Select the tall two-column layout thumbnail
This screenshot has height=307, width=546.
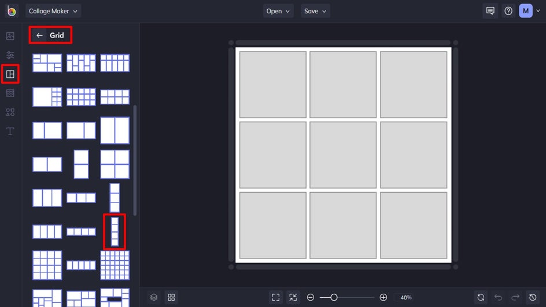point(115,130)
